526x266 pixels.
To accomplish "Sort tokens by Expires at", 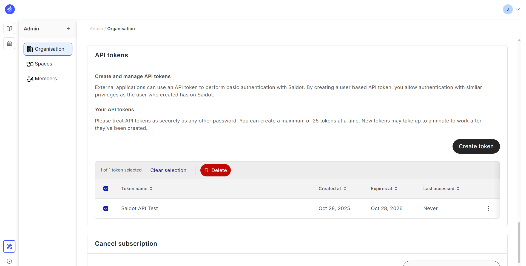I will 384,188.
